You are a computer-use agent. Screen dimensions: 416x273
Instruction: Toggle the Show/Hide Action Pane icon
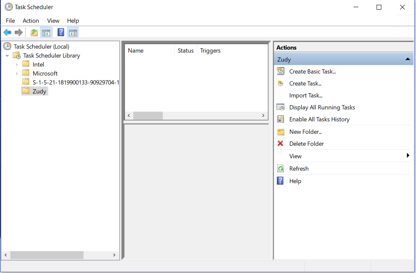[73, 33]
